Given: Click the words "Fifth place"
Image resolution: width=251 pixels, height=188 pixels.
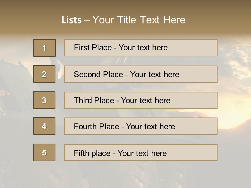Looking at the screenshot, I should click(x=92, y=153).
